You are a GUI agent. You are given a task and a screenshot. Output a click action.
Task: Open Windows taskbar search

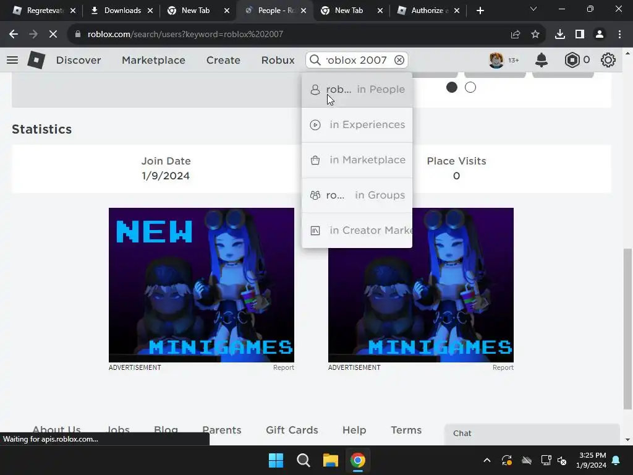tap(303, 460)
